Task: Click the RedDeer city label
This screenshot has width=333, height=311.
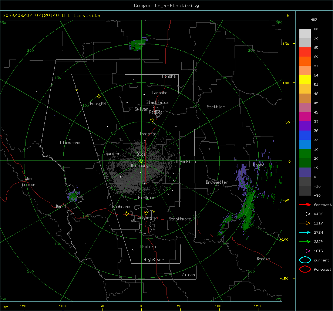Action: click(x=157, y=112)
